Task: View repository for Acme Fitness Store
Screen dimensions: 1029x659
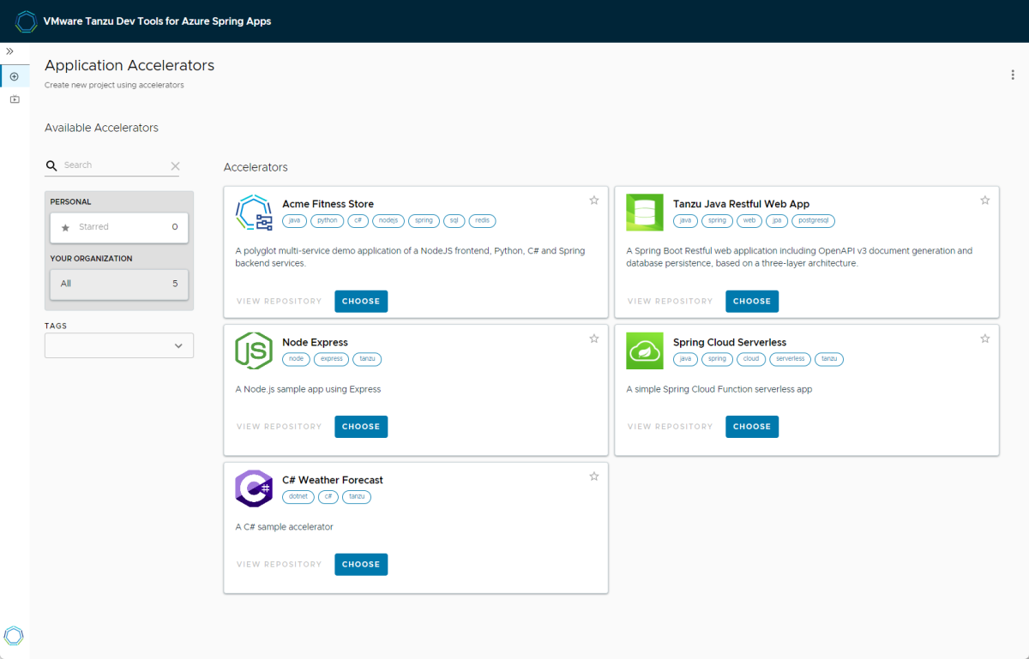Action: (x=280, y=301)
